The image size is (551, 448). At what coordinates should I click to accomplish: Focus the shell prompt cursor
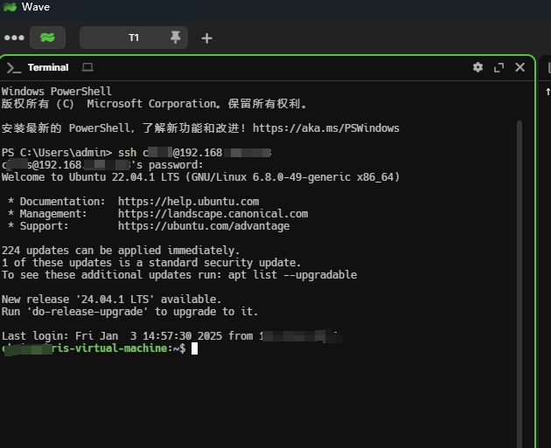pos(195,348)
